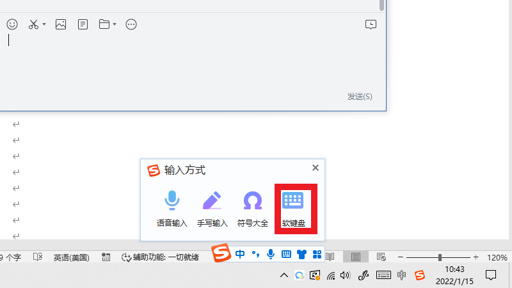Click the zoom slider handle

(x=440, y=257)
